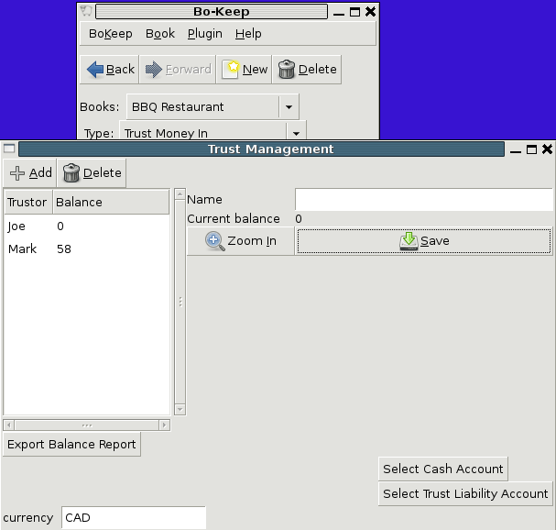Click the Back arrow button

pyautogui.click(x=109, y=69)
